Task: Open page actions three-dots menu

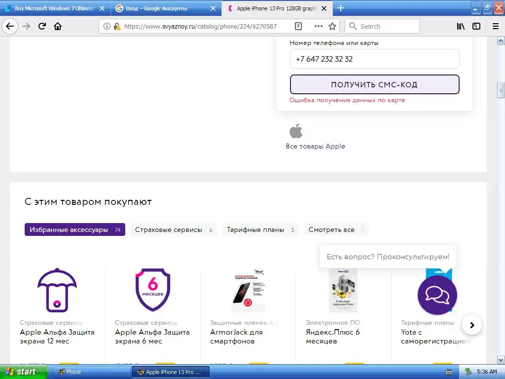Action: (318, 27)
